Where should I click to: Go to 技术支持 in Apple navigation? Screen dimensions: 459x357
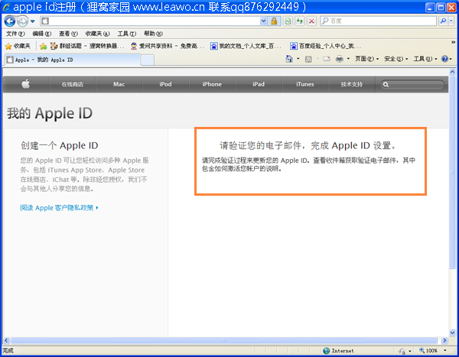tap(352, 84)
